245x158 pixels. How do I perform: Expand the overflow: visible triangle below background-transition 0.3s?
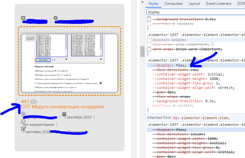174,105
